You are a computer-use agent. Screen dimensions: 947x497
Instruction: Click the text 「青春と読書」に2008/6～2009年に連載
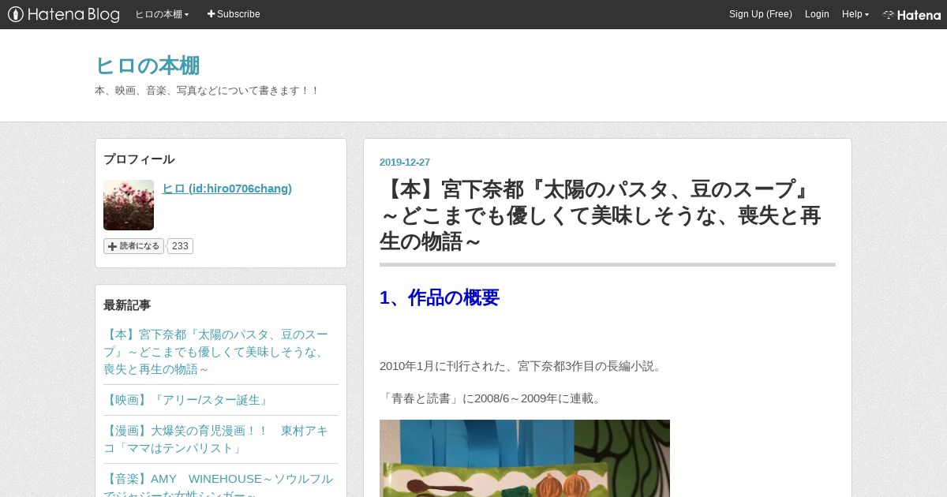492,398
